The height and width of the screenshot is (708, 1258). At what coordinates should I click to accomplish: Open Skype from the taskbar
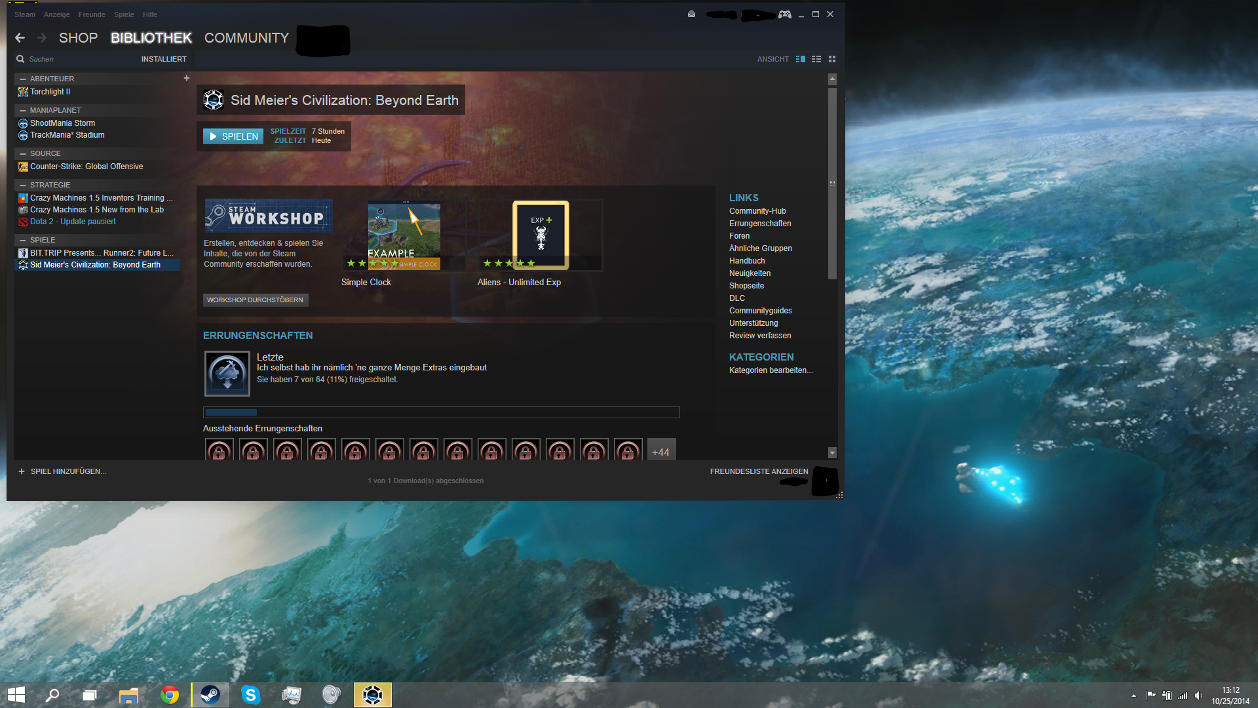pos(251,695)
